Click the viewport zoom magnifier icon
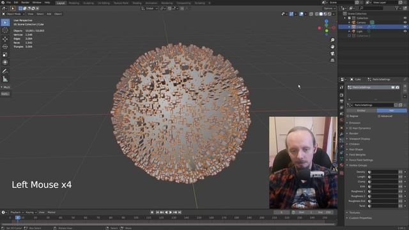This screenshot has height=230, width=409. (332, 40)
